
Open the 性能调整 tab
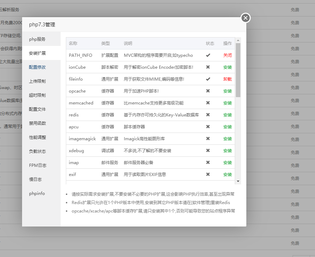(x=41, y=137)
